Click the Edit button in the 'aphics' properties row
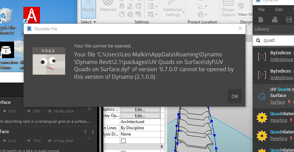The width and height of the screenshot is (294, 152). click(x=140, y=109)
